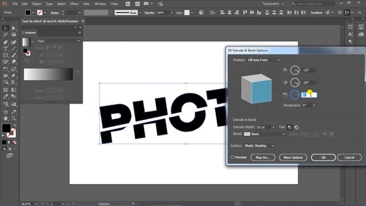Click Change Screen Mode icon
The width and height of the screenshot is (366, 206).
pyautogui.click(x=10, y=156)
